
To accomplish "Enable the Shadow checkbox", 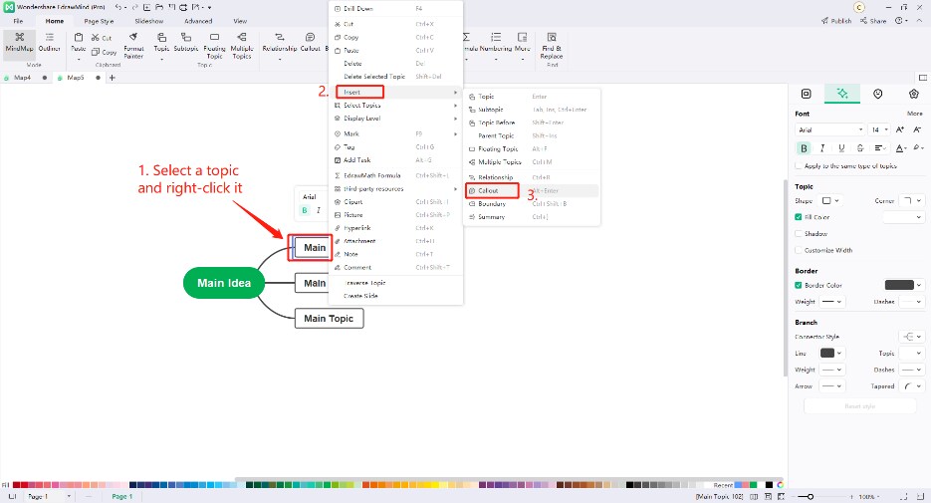I will 799,234.
